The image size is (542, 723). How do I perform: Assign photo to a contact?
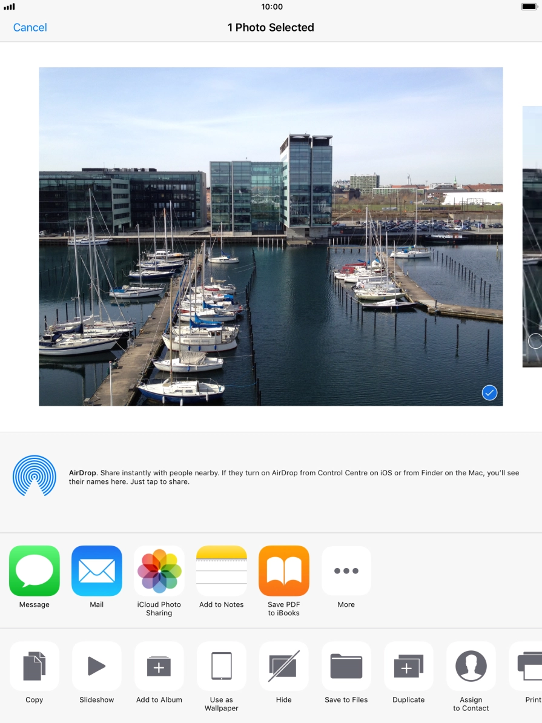click(471, 666)
